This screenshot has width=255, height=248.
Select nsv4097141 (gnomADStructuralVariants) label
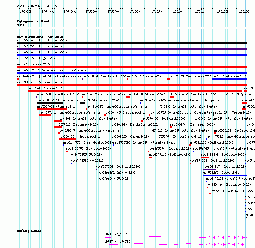click(70, 112)
